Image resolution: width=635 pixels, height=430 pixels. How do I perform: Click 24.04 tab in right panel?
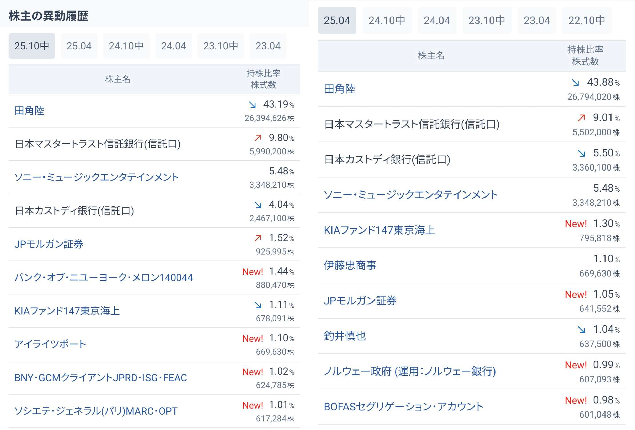pyautogui.click(x=437, y=21)
